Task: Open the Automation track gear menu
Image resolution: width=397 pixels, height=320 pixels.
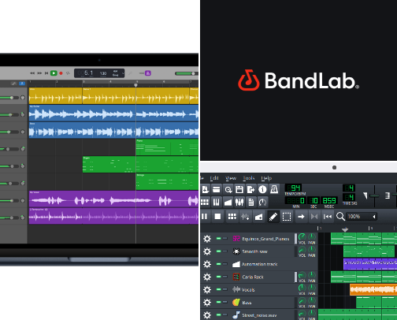Action: click(207, 264)
